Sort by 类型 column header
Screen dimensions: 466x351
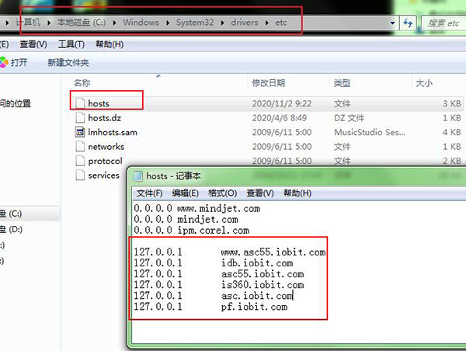click(342, 83)
